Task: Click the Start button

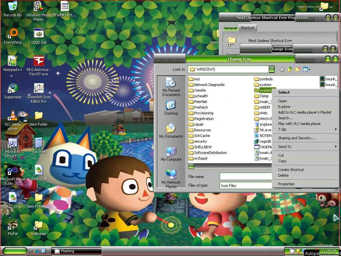Action: pos(15,251)
